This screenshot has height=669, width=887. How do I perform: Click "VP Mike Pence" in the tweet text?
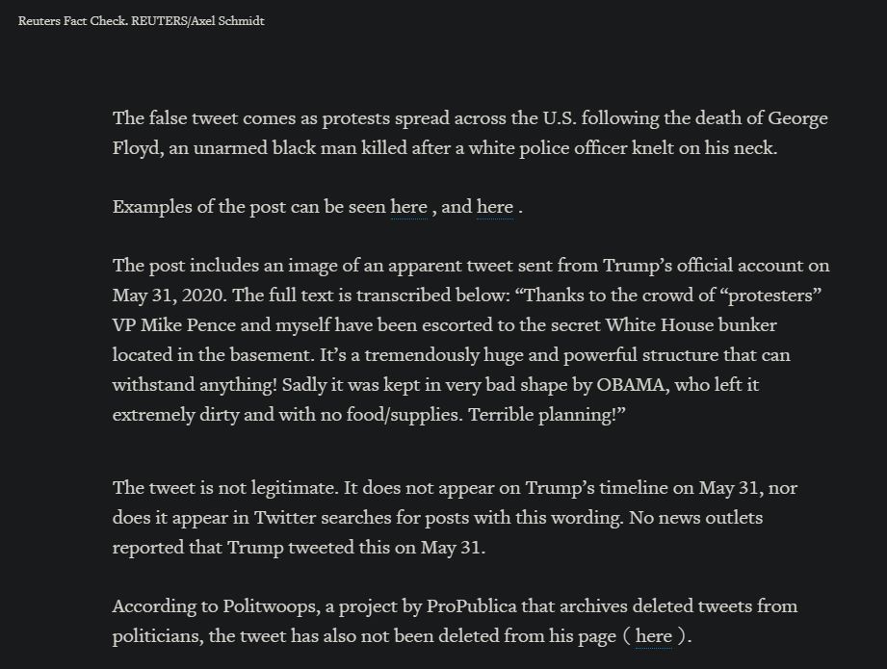[x=173, y=325]
